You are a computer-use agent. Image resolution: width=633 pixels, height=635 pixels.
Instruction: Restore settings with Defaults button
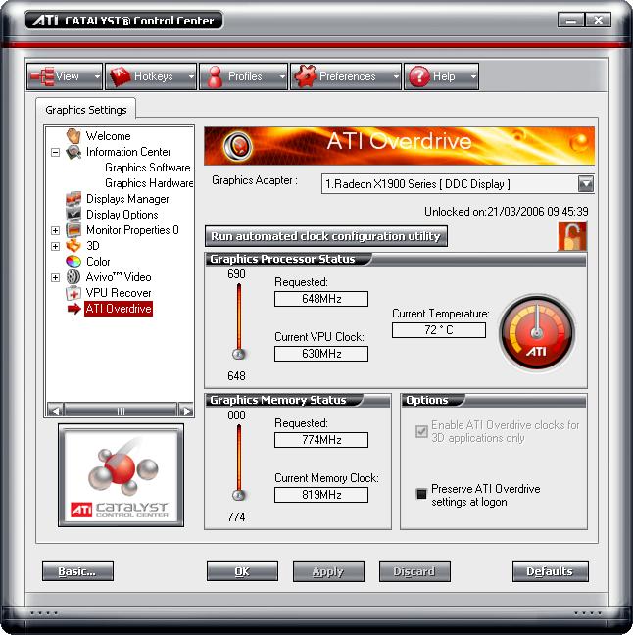click(550, 571)
